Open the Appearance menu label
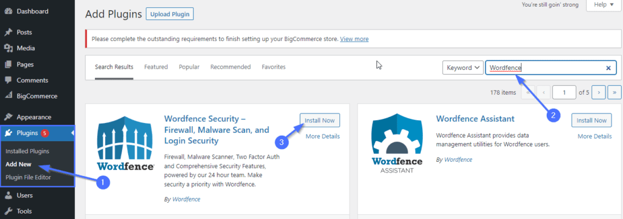This screenshot has width=623, height=219. point(34,117)
